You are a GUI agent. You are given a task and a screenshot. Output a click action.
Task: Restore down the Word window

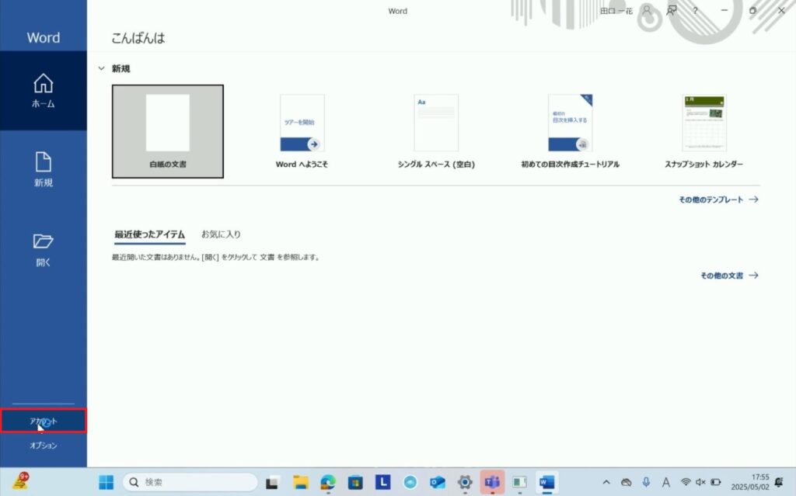point(752,10)
